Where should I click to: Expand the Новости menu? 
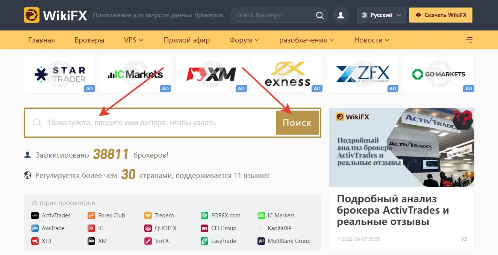pyautogui.click(x=371, y=40)
